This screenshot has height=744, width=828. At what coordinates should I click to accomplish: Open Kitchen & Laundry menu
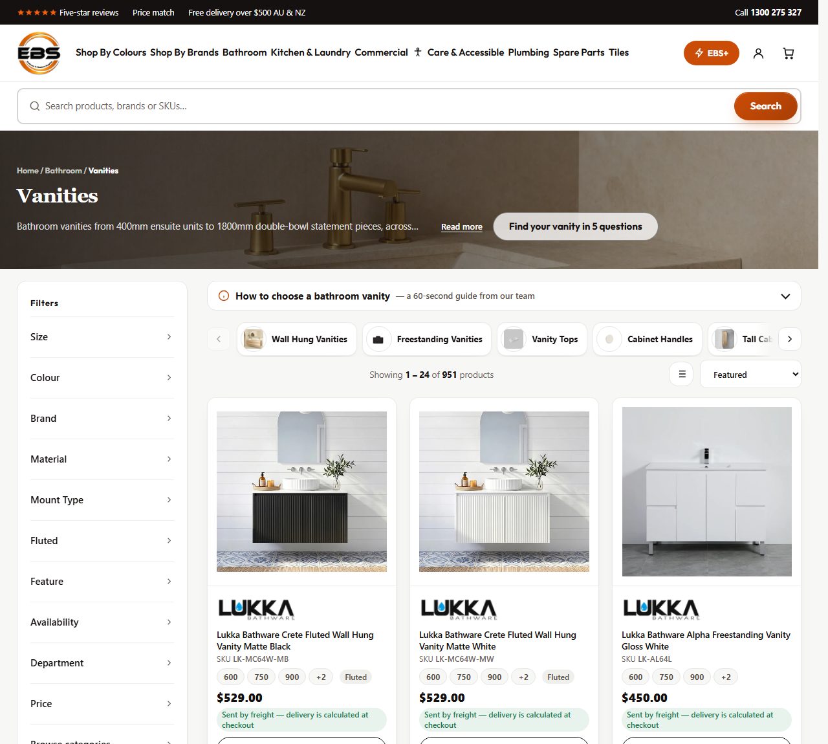click(310, 52)
